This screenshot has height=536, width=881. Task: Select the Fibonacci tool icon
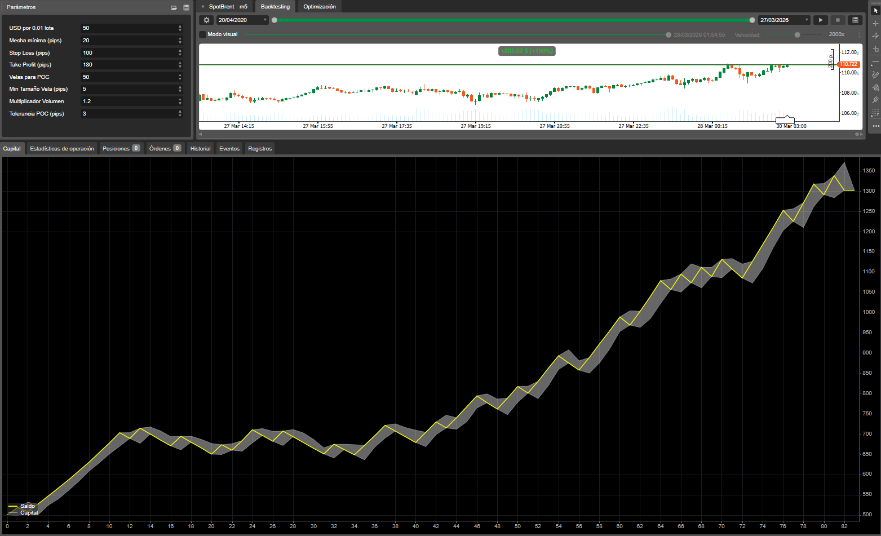(x=875, y=113)
